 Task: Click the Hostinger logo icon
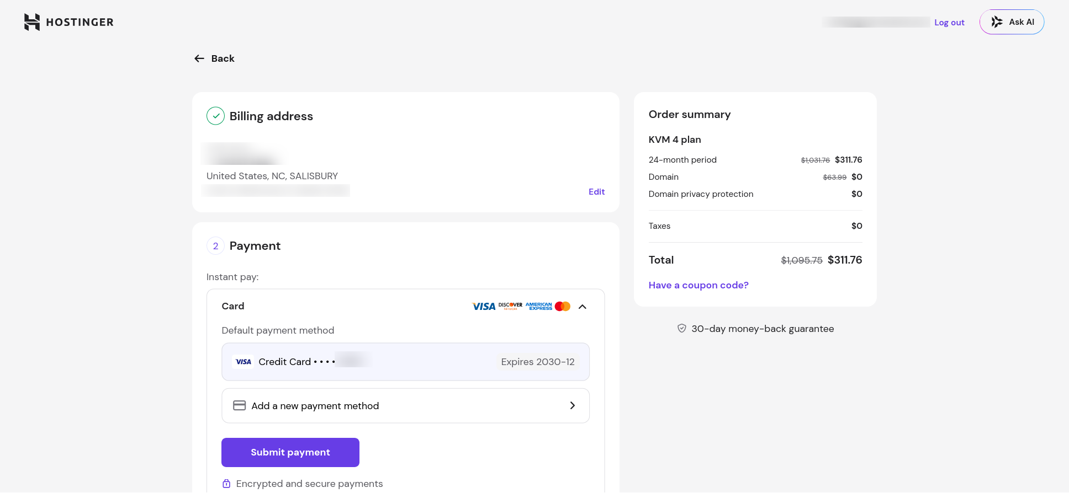point(32,22)
